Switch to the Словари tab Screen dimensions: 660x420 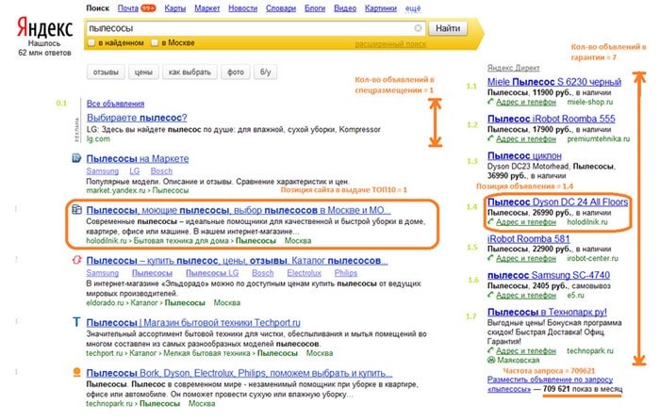281,8
